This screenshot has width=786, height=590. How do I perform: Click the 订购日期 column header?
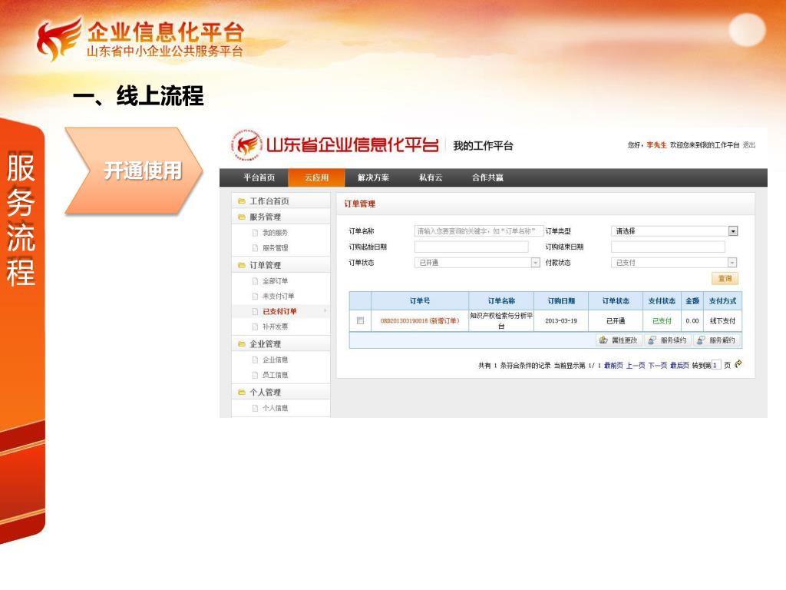pyautogui.click(x=561, y=301)
